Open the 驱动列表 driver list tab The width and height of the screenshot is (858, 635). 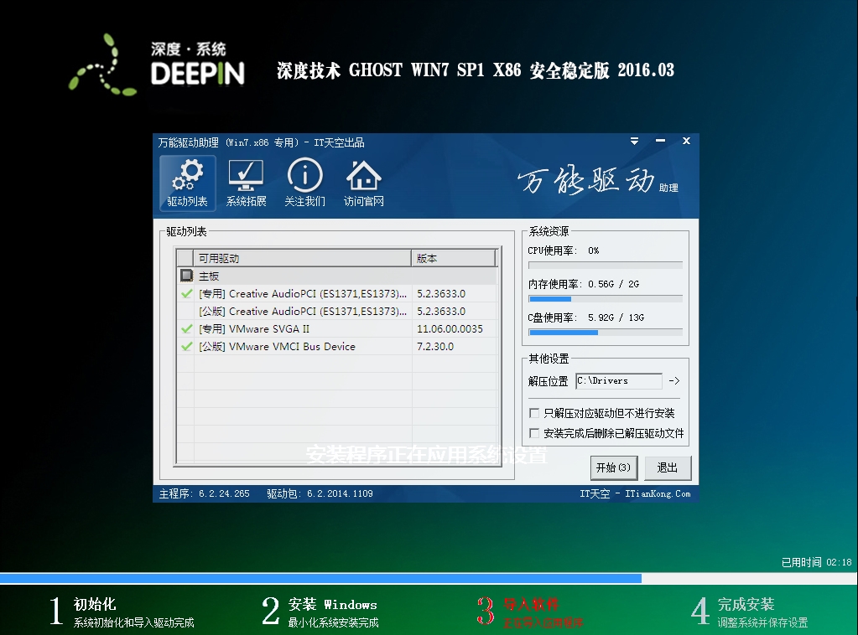(x=188, y=183)
